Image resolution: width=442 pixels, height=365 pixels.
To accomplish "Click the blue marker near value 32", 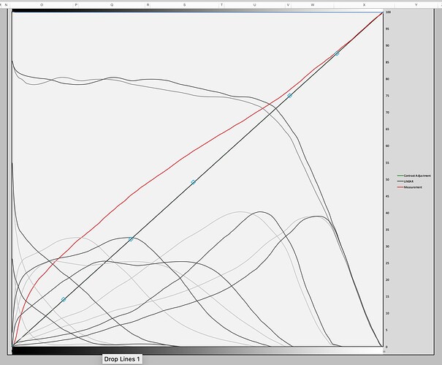I will point(131,239).
